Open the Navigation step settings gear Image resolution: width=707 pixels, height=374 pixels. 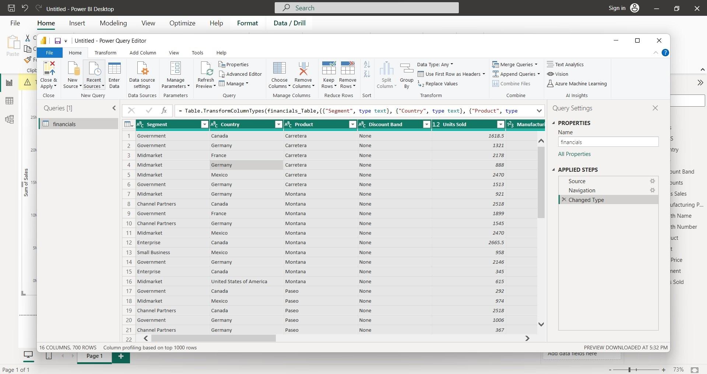tap(652, 190)
